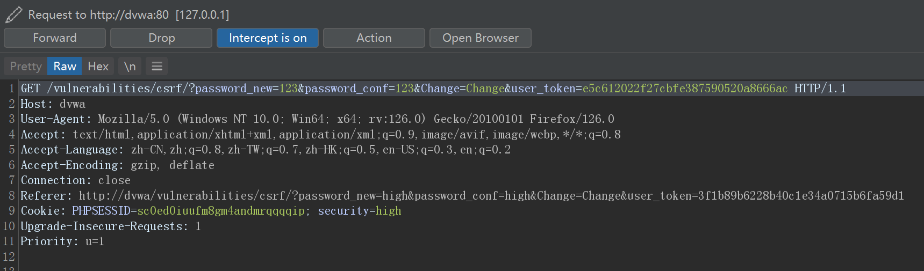The height and width of the screenshot is (271, 924).
Task: Click the Connection: close header line
Action: (x=75, y=180)
